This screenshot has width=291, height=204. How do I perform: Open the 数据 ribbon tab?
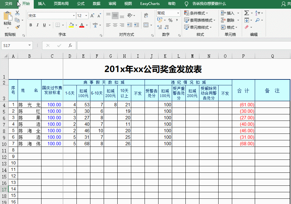coord(96,4)
